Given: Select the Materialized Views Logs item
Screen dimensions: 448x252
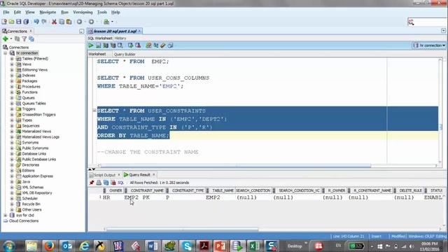Looking at the screenshot, I should coord(41,137).
